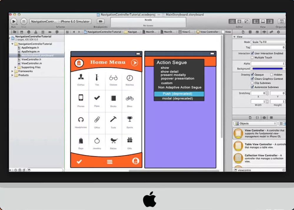
Task: Toggle the navigator pane view button
Action: [256, 21]
